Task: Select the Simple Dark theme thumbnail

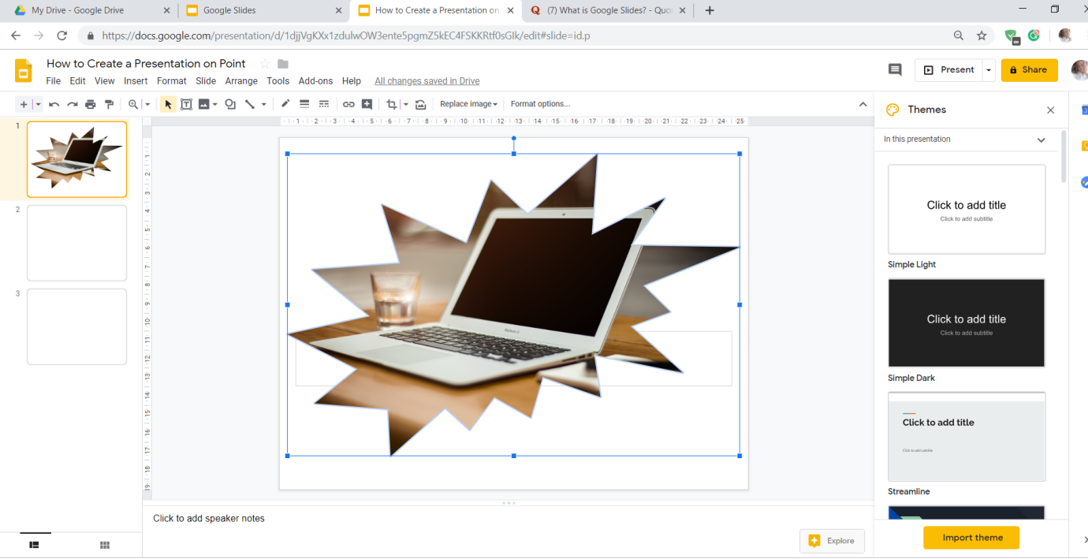Action: point(967,323)
